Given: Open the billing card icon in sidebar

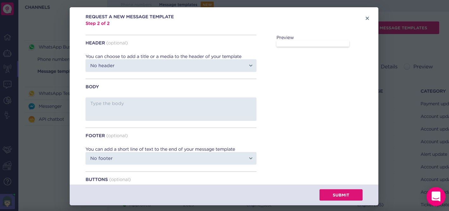Looking at the screenshot, I should (x=7, y=166).
